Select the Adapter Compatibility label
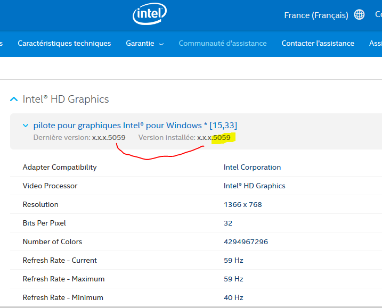The width and height of the screenshot is (382, 308). pos(60,167)
